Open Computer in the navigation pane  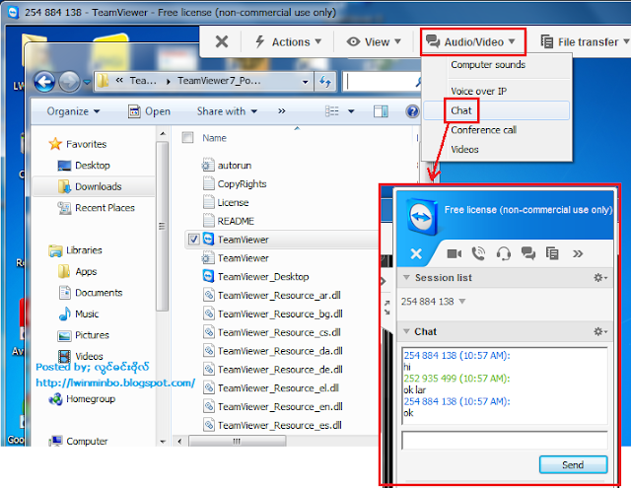coord(78,441)
